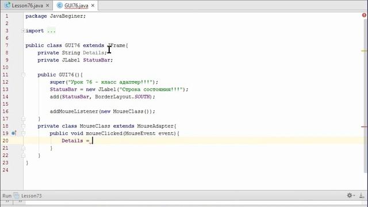This screenshot has height=207, width=368.
Task: Click the Run panel download arrow icon
Action: [x=362, y=195]
